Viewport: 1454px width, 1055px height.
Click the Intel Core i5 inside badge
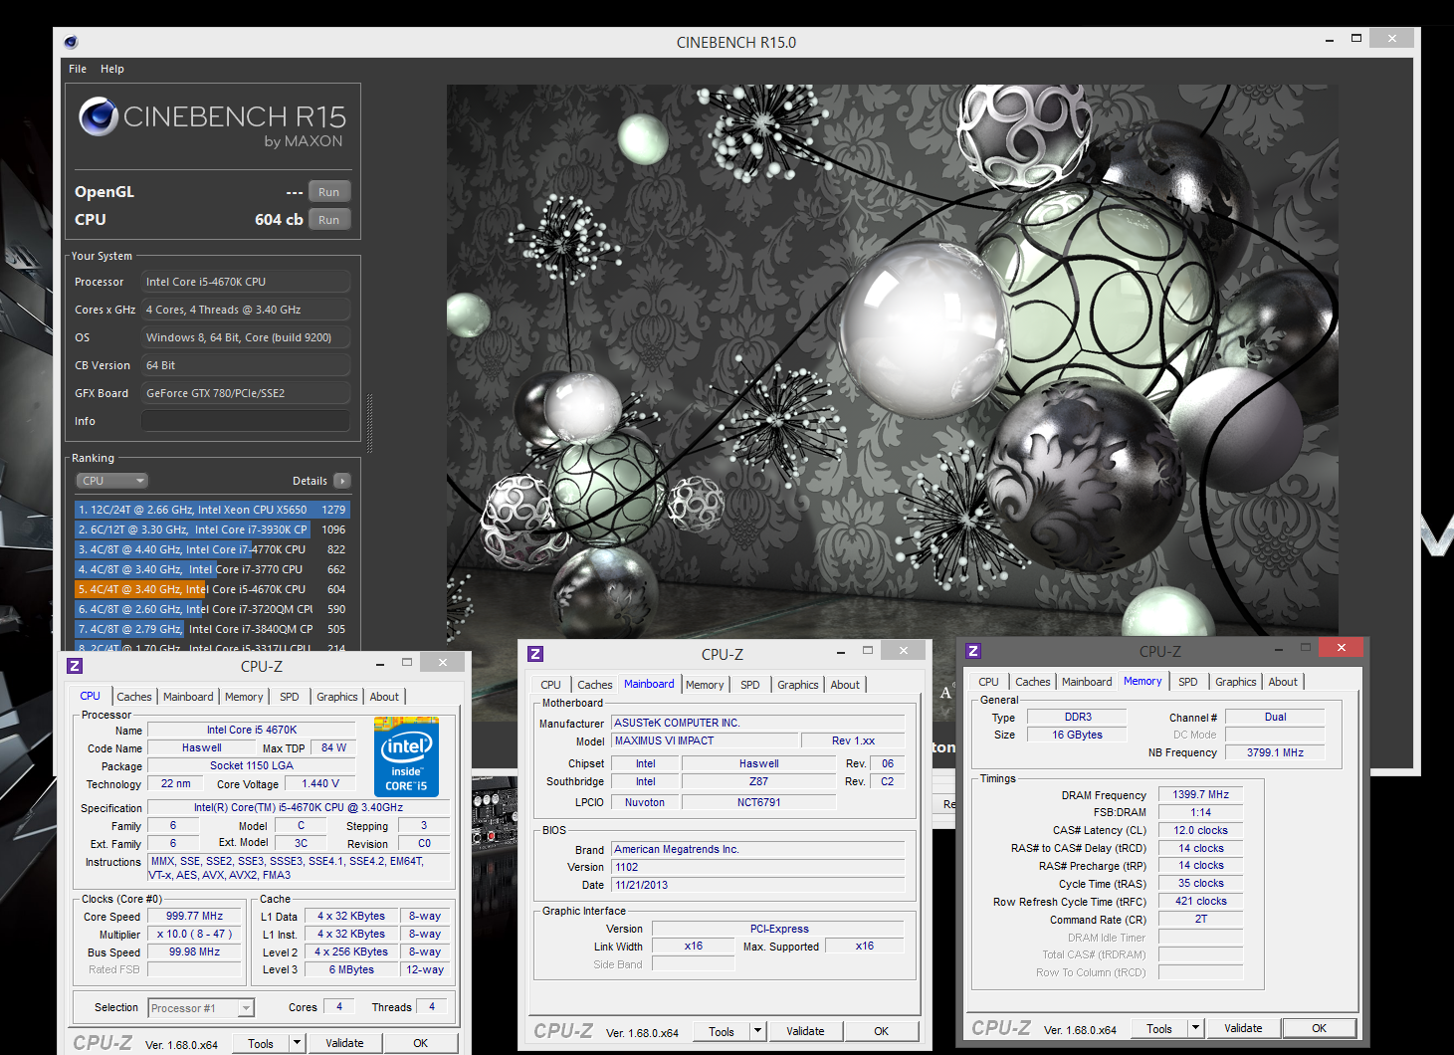tap(406, 756)
